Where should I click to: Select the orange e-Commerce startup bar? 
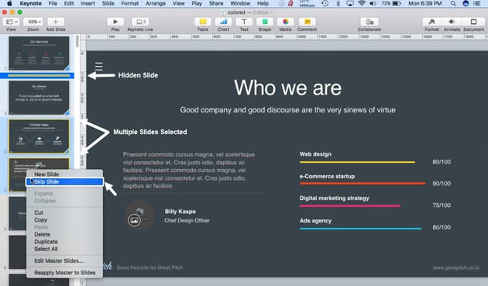click(x=363, y=184)
